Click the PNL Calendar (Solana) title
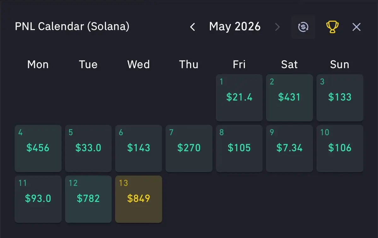Image resolution: width=378 pixels, height=238 pixels. tap(72, 26)
